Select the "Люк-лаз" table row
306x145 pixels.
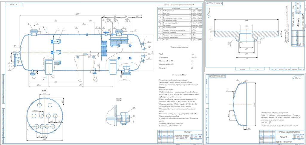click(x=180, y=40)
